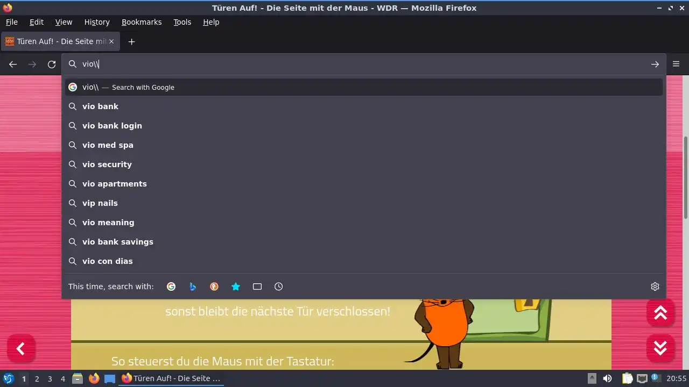Switch to workspace 1

coord(24,379)
